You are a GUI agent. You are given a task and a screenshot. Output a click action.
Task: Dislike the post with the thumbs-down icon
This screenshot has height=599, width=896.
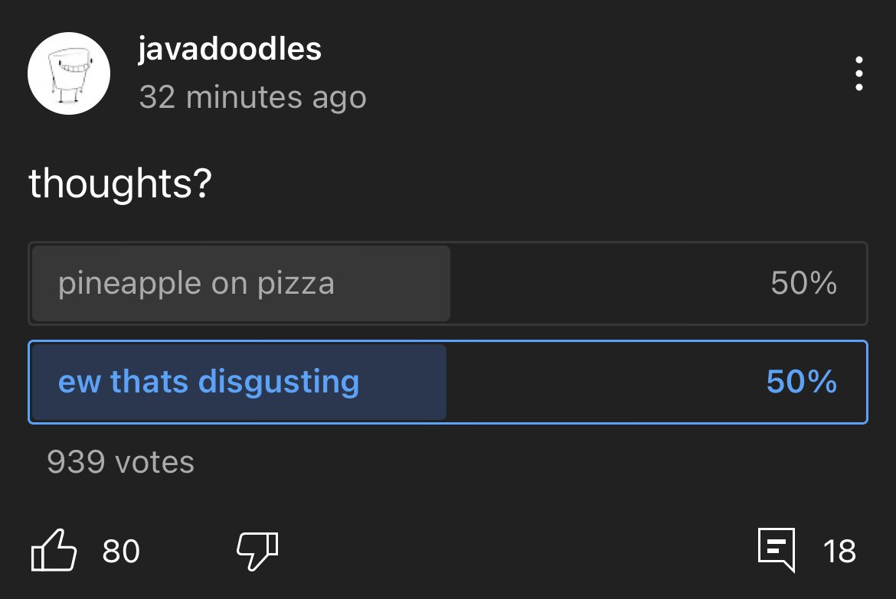257,550
